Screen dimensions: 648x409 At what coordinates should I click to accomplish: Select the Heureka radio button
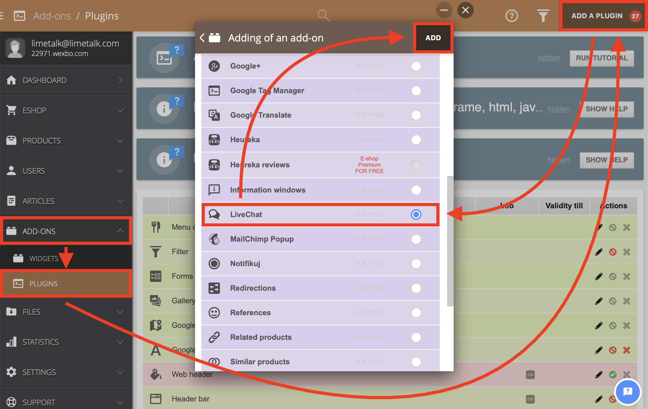[416, 140]
